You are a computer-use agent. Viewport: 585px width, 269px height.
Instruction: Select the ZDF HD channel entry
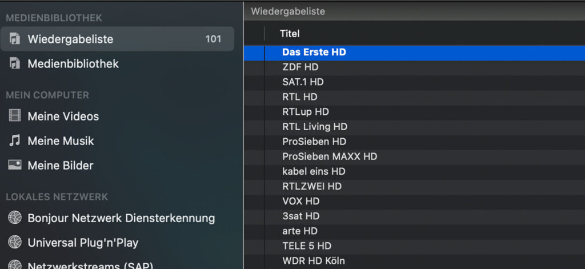[300, 67]
